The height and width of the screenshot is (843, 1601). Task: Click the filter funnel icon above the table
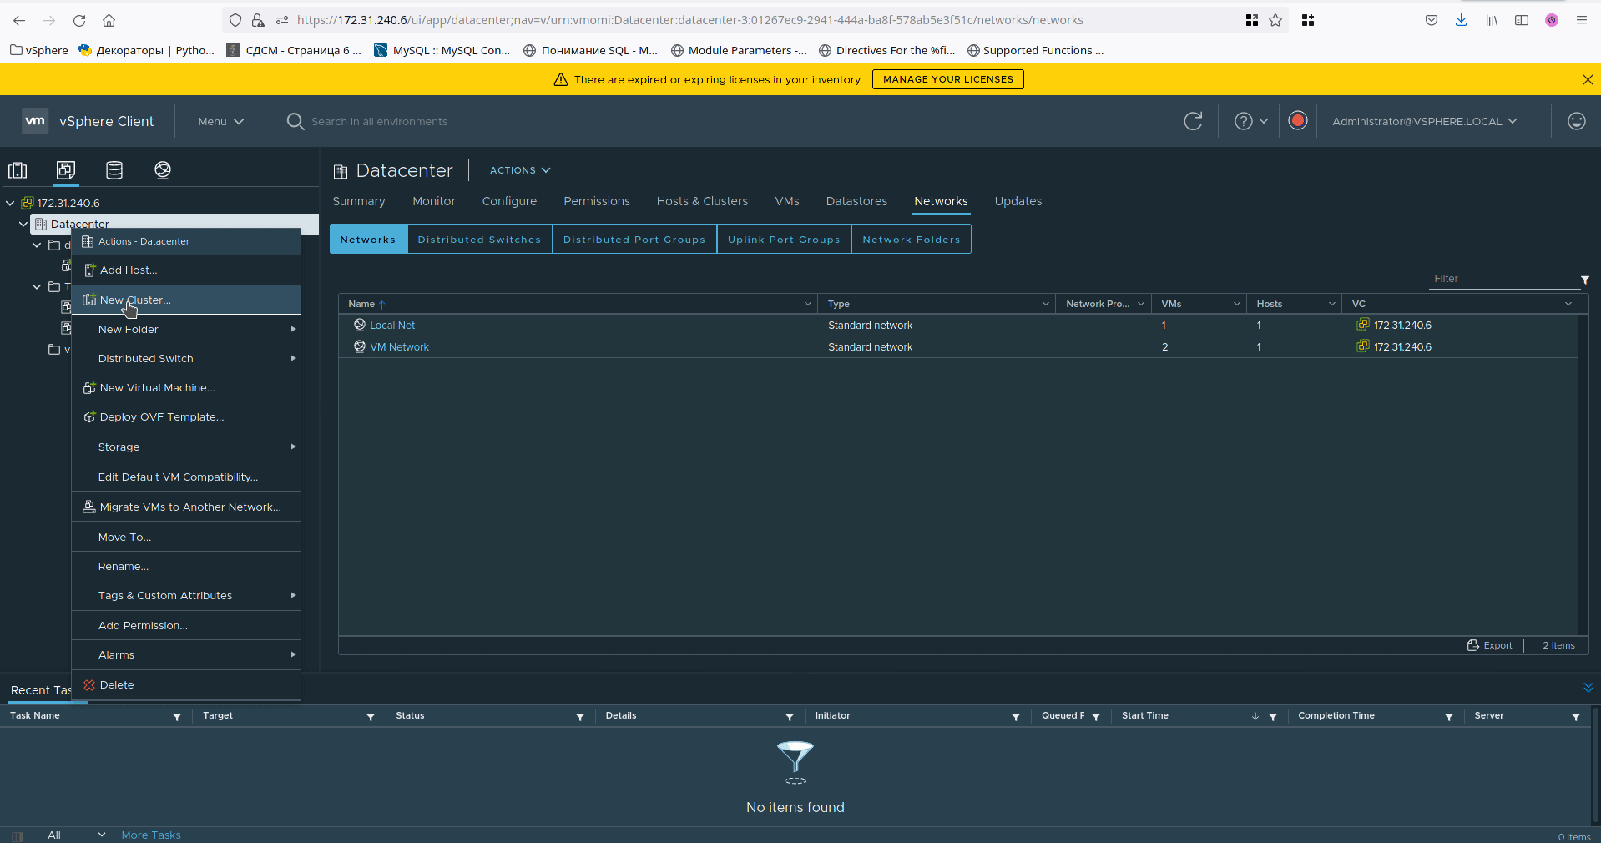1584,280
